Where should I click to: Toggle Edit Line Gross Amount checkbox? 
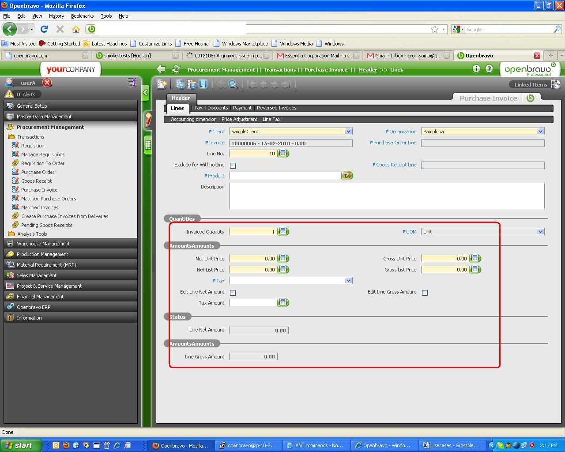point(425,293)
